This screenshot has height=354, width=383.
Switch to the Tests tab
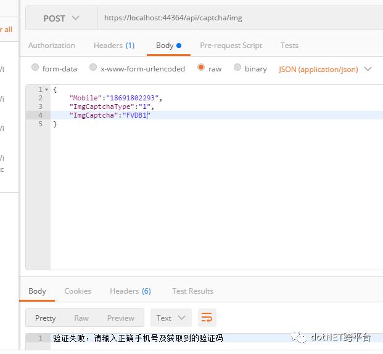tap(289, 46)
